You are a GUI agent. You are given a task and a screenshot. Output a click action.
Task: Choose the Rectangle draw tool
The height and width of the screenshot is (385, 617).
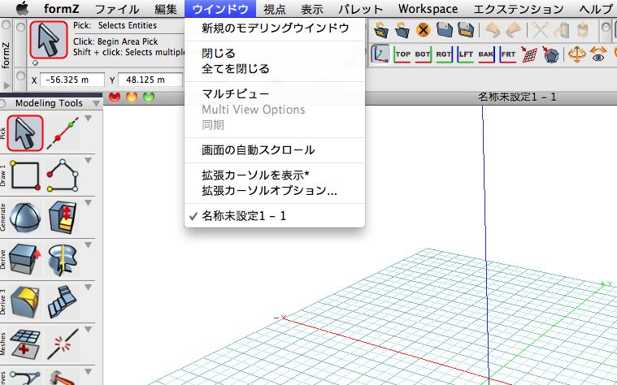click(24, 175)
